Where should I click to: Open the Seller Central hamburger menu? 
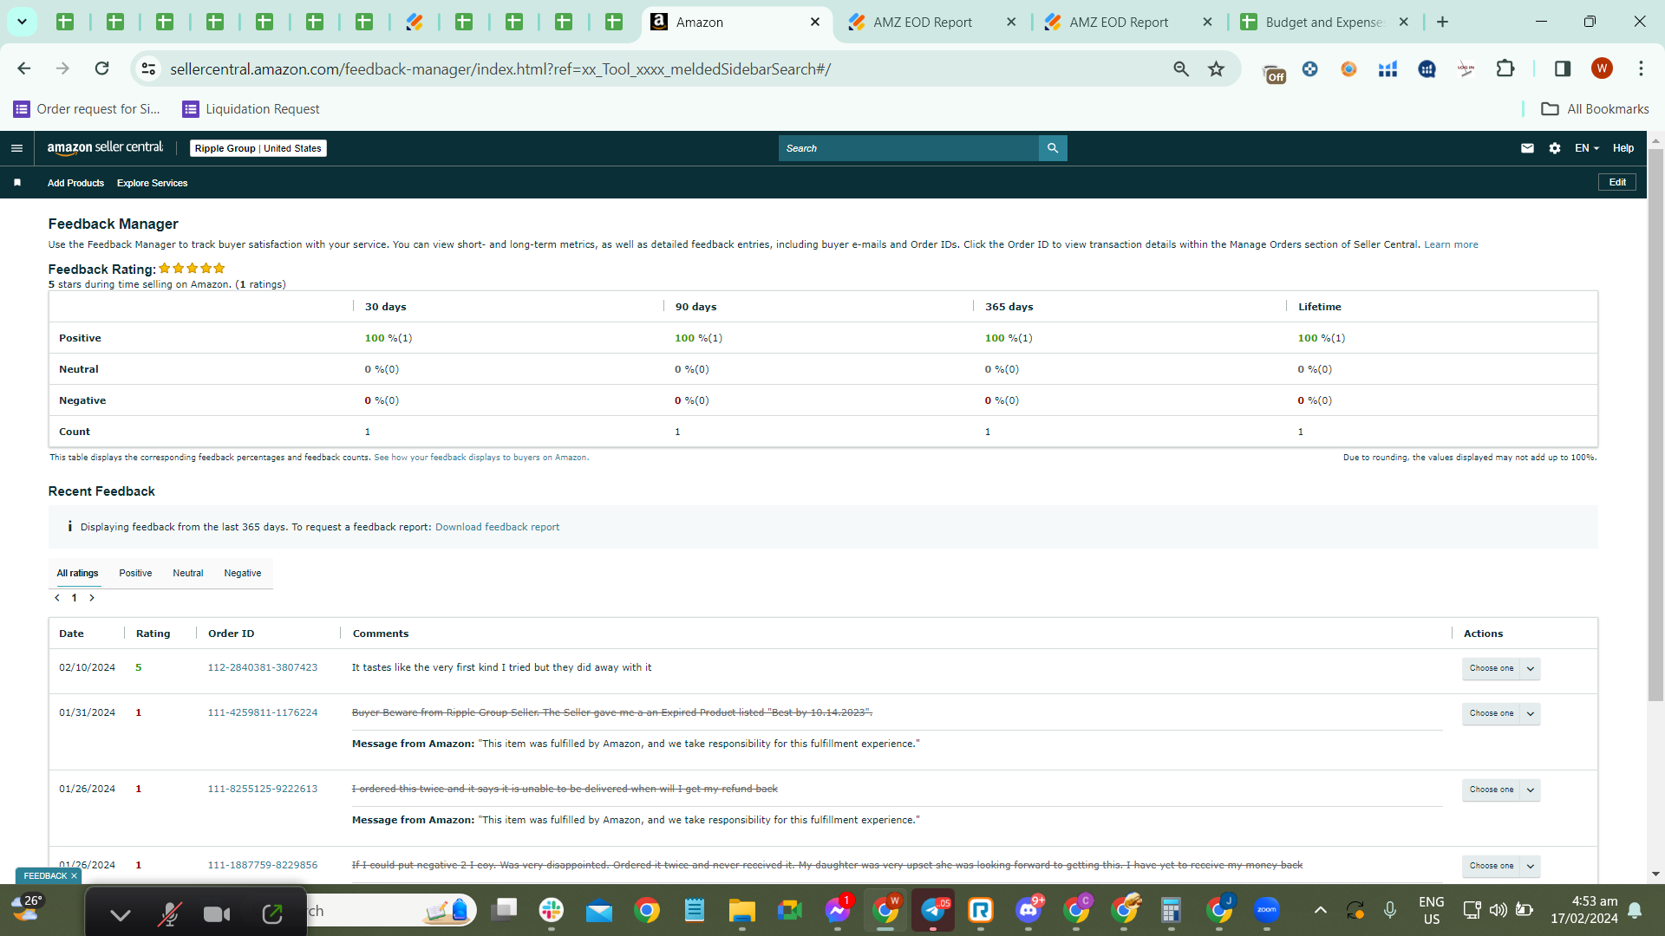[x=16, y=148]
